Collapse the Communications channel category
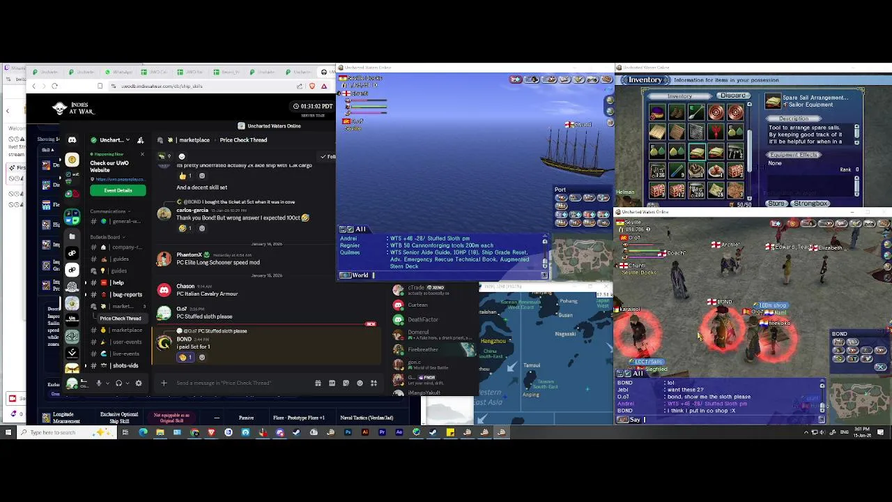892x502 pixels. tap(109, 211)
